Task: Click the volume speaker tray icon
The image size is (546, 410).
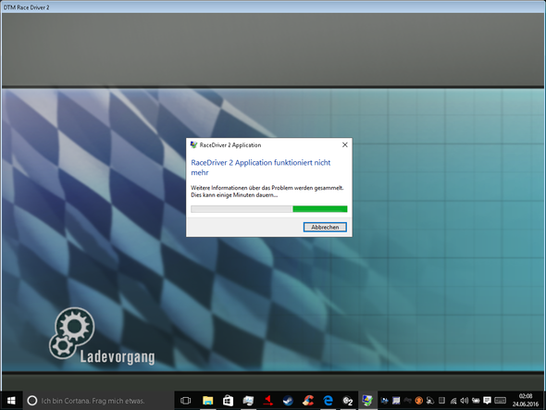Action: 465,401
